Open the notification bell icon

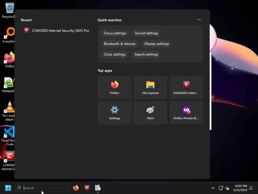click(251, 188)
